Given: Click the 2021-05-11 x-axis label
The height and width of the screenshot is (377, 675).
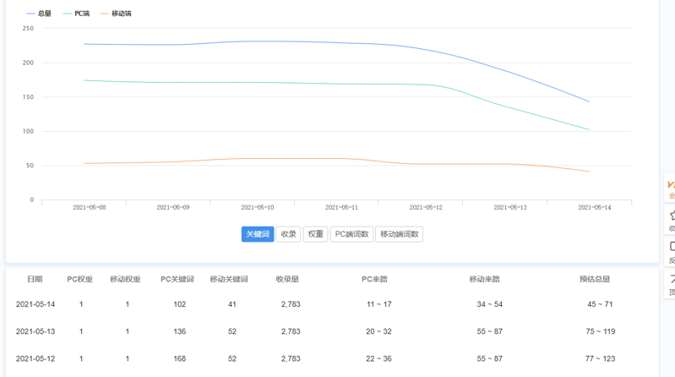Looking at the screenshot, I should tap(342, 207).
